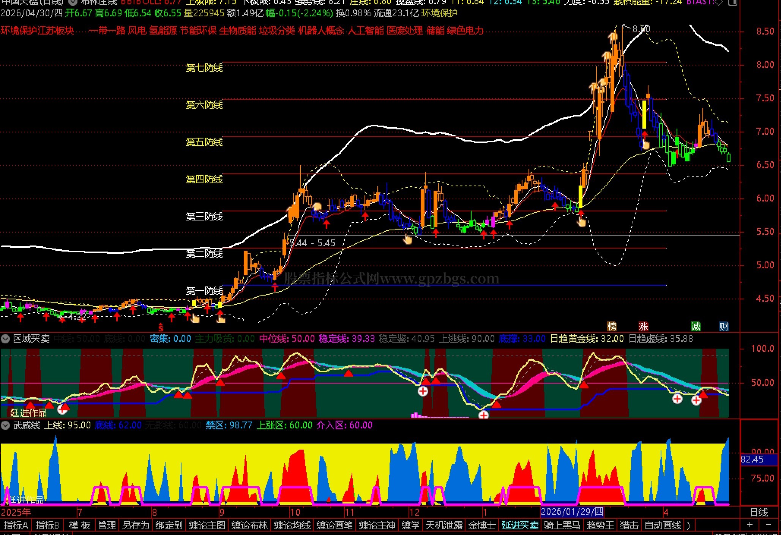This screenshot has height=535, width=781.
Task: Click the 稳定线: 39.33 readout
Action: coord(347,339)
